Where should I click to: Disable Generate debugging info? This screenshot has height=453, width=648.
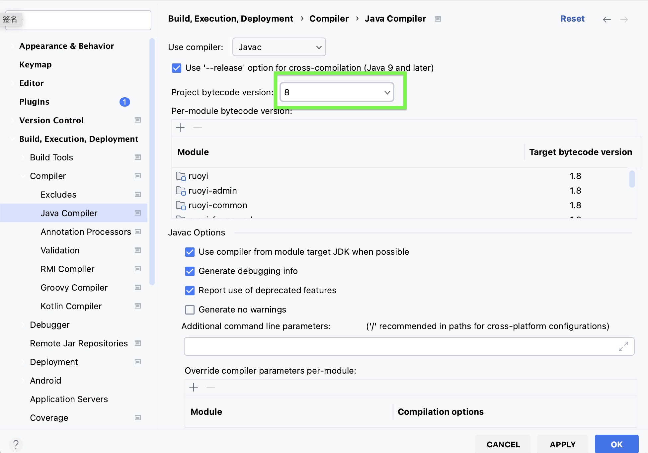(190, 271)
